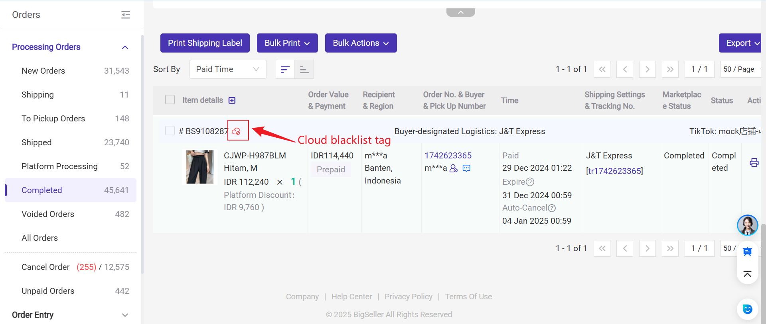Viewport: 766px width, 324px height.
Task: Click bottom page number field 1 / 1
Action: (x=699, y=248)
